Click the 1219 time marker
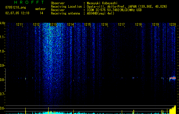Image resolution: width=179 pixels, height=114 pixels. coord(155,24)
